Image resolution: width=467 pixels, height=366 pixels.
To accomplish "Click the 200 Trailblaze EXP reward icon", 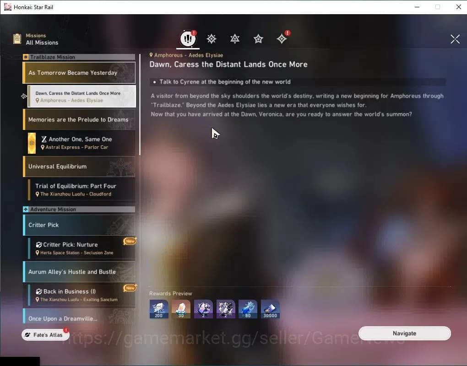I will pyautogui.click(x=159, y=309).
